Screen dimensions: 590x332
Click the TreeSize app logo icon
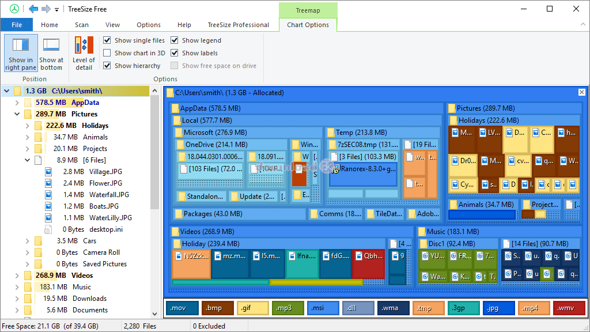coord(14,9)
